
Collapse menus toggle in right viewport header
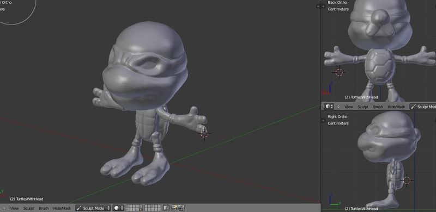click(x=338, y=107)
